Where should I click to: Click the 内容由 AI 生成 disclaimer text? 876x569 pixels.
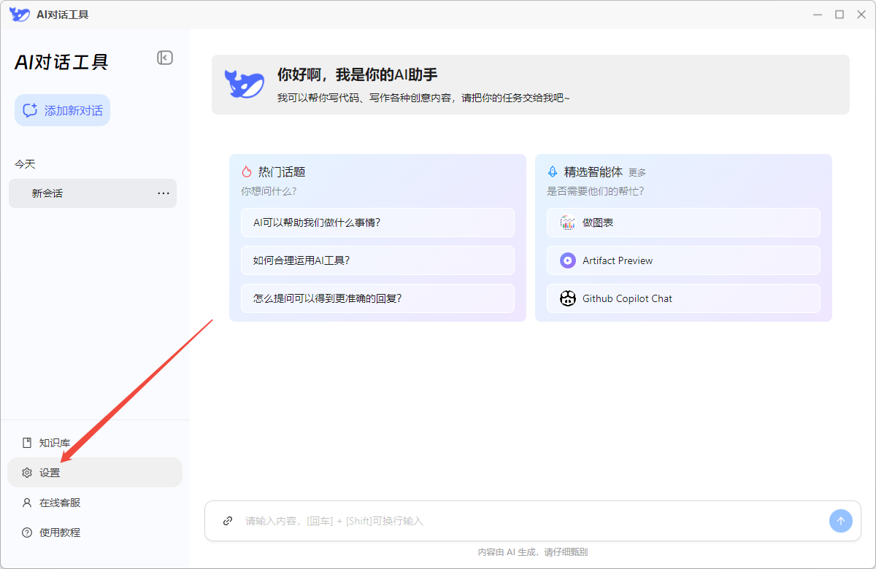pyautogui.click(x=533, y=552)
